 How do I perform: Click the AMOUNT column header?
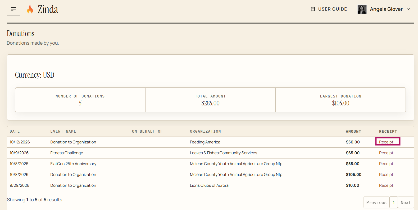(353, 131)
